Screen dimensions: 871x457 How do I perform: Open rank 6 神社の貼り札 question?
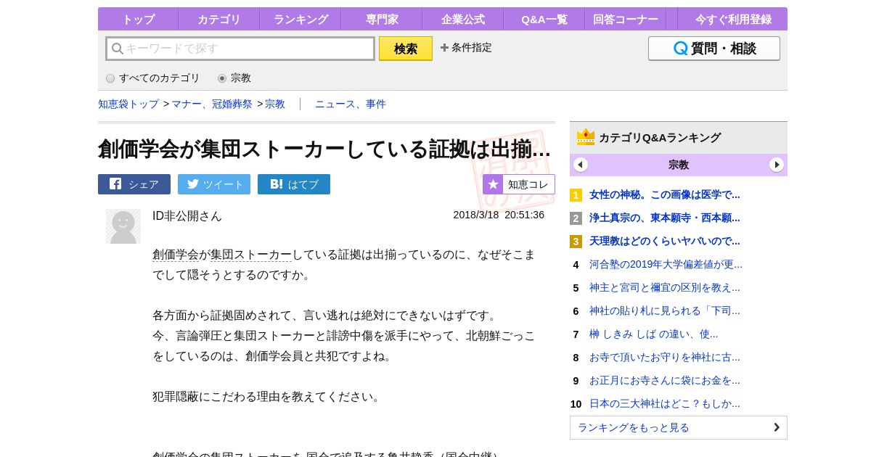664,310
